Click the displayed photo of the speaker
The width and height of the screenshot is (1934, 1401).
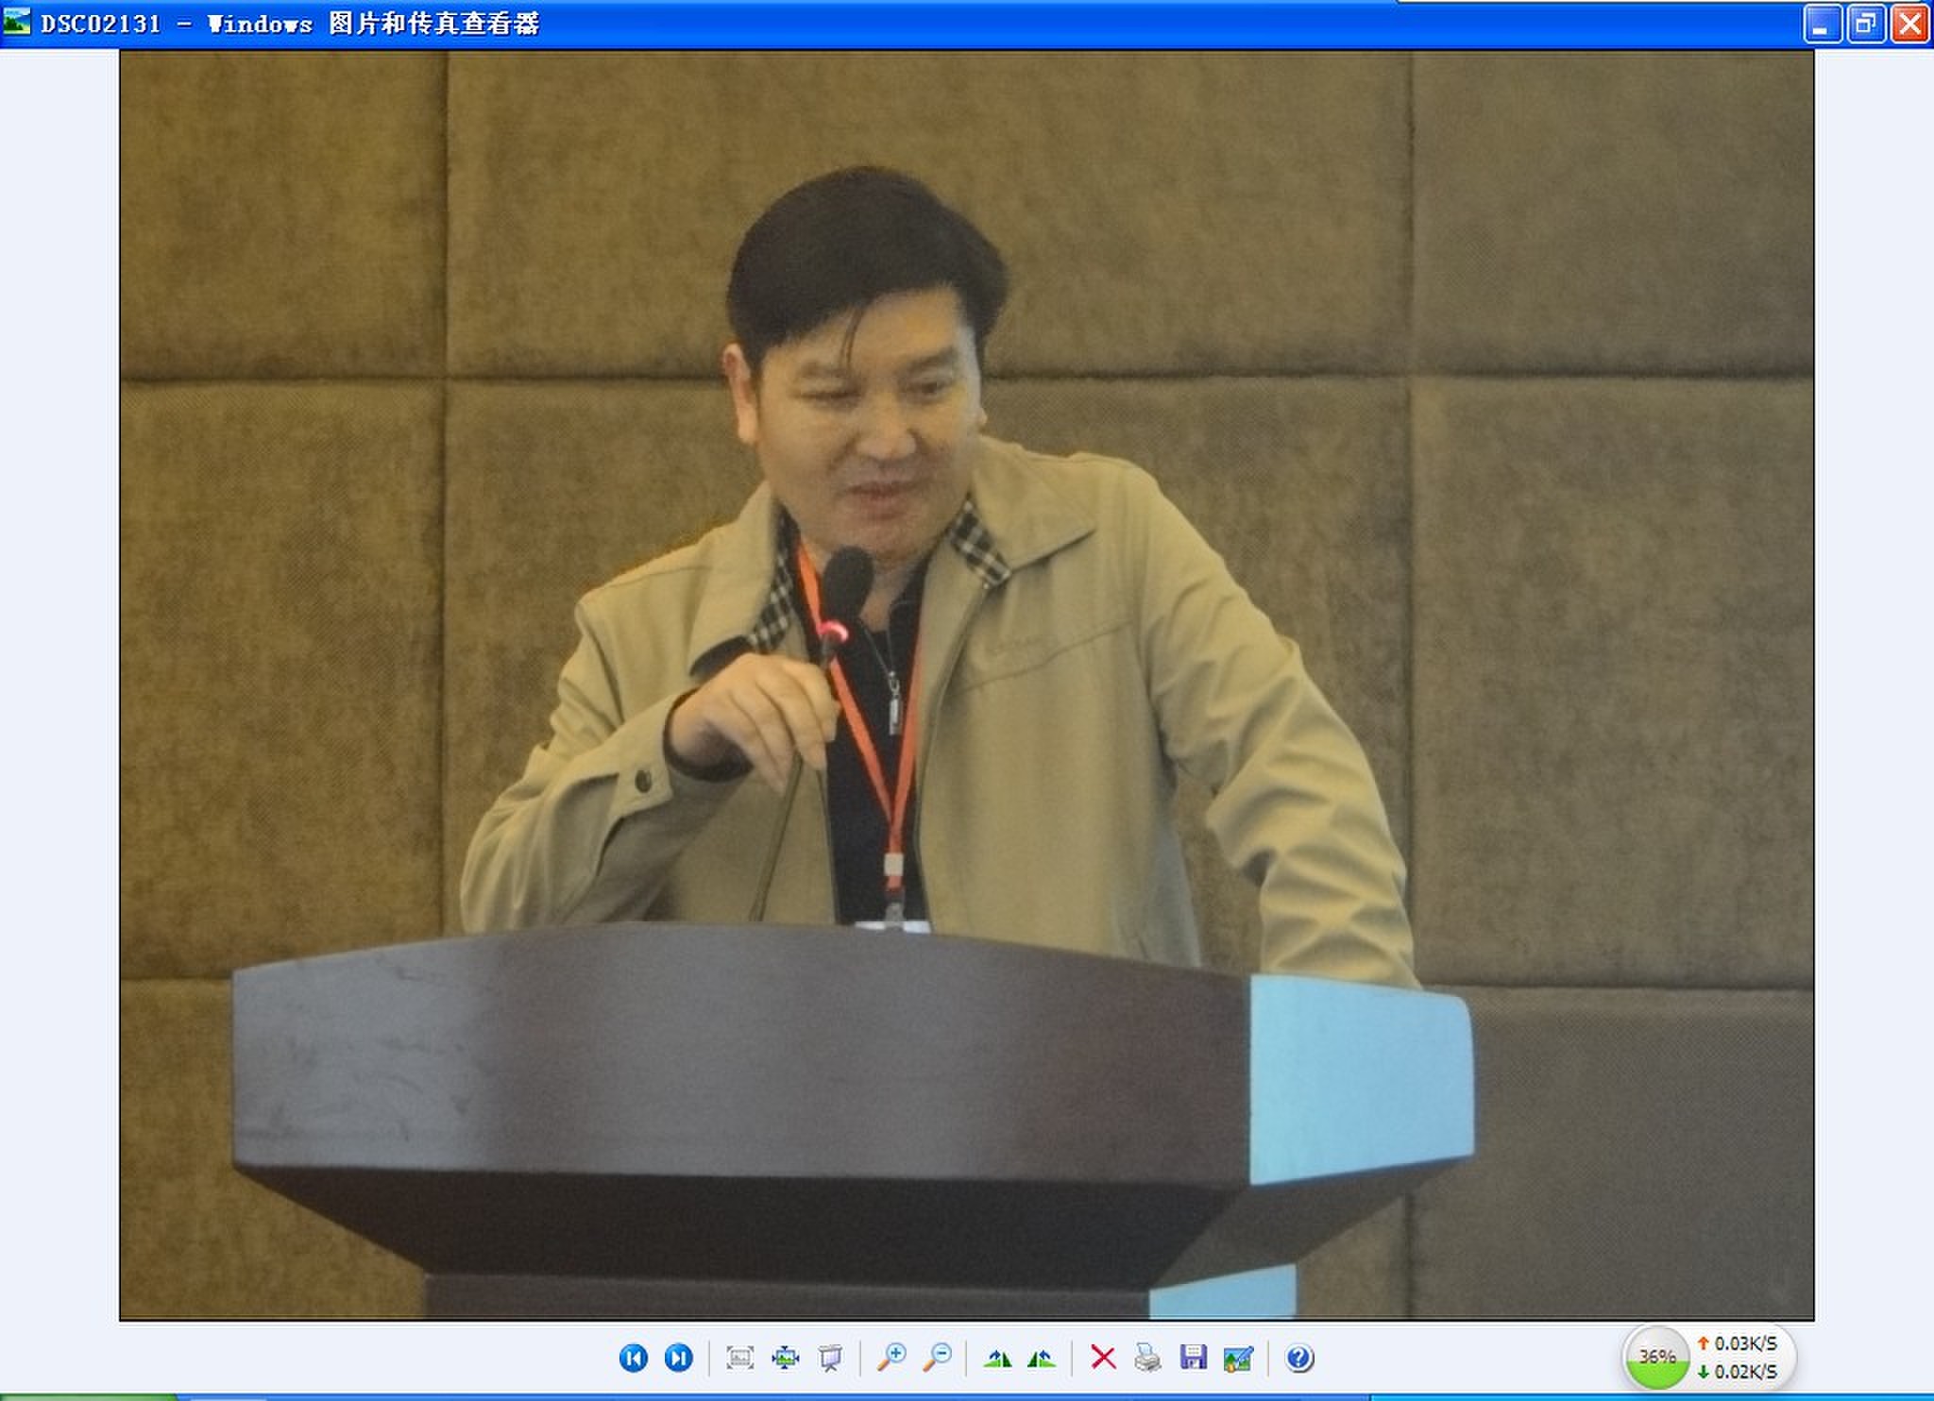pos(966,684)
